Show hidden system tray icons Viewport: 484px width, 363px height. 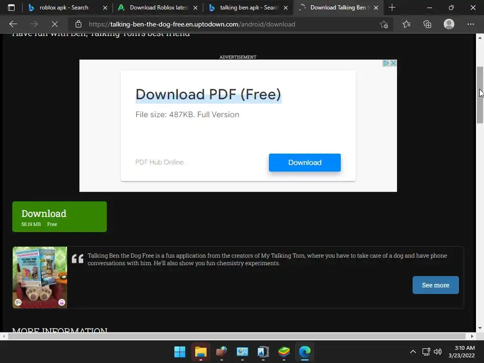[x=413, y=352]
